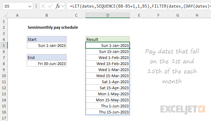This screenshot has width=211, height=121.
Task: Select row 9 header
Action: coord(4,70)
